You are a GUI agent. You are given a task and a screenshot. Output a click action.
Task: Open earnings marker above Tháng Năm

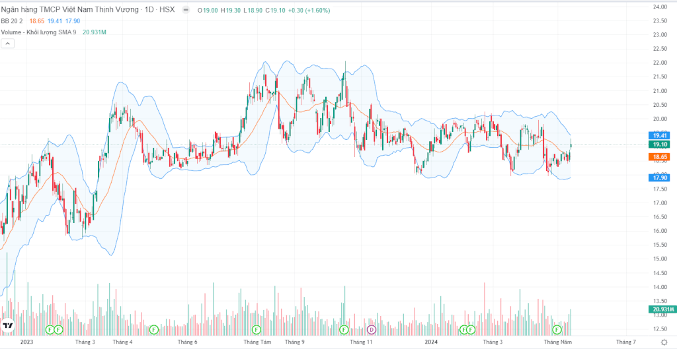click(557, 330)
